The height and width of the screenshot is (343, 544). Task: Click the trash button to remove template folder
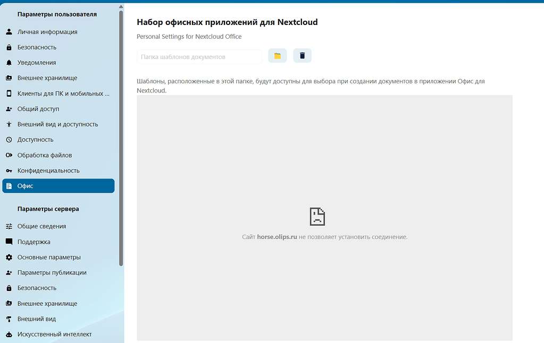[x=302, y=56]
